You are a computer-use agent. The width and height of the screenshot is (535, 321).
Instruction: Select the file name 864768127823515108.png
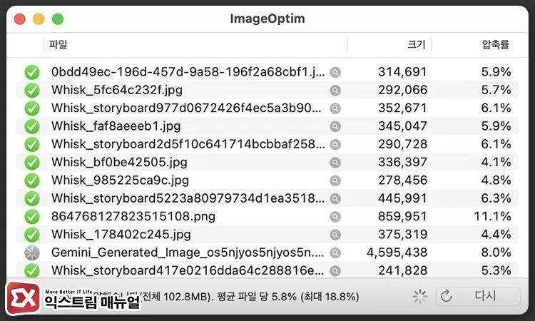coord(133,216)
